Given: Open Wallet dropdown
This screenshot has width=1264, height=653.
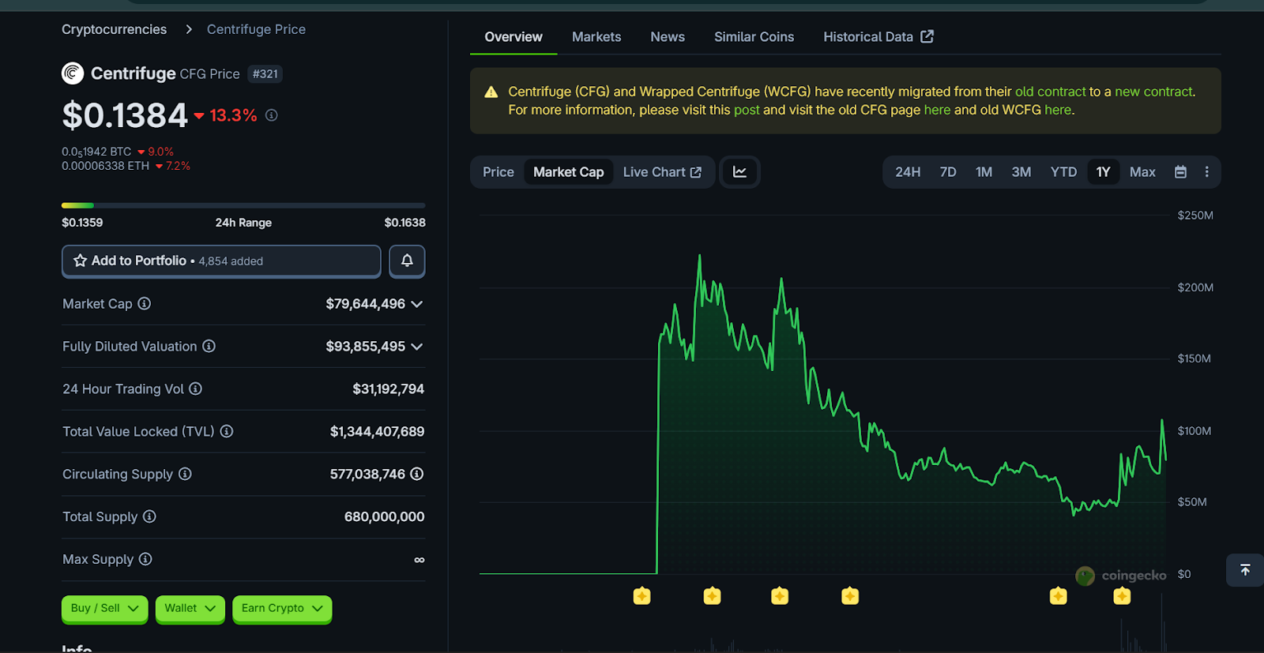Looking at the screenshot, I should (x=190, y=609).
